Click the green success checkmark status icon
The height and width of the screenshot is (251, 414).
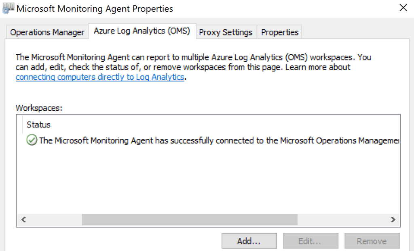[x=32, y=140]
